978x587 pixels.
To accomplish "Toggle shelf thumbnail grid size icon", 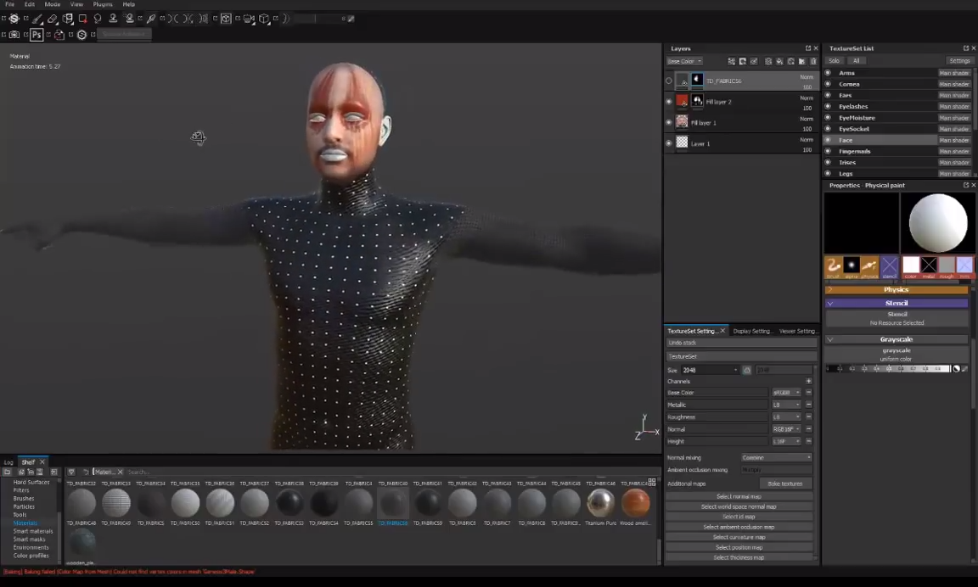I will coord(652,483).
